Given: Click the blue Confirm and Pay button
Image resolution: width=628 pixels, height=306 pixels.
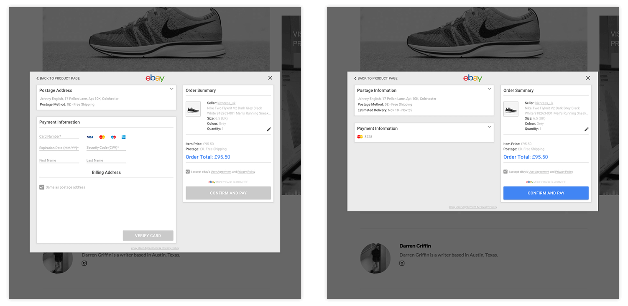Looking at the screenshot, I should point(546,193).
